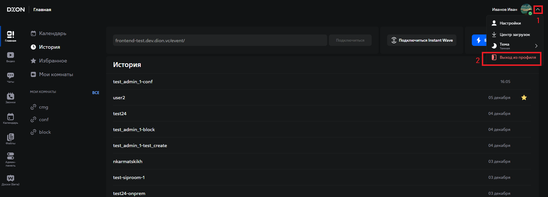Expand the Theme submenu

(x=536, y=46)
